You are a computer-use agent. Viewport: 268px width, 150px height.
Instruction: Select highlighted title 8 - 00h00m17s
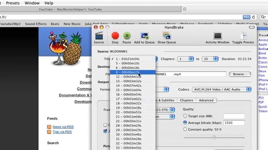pyautogui.click(x=133, y=72)
